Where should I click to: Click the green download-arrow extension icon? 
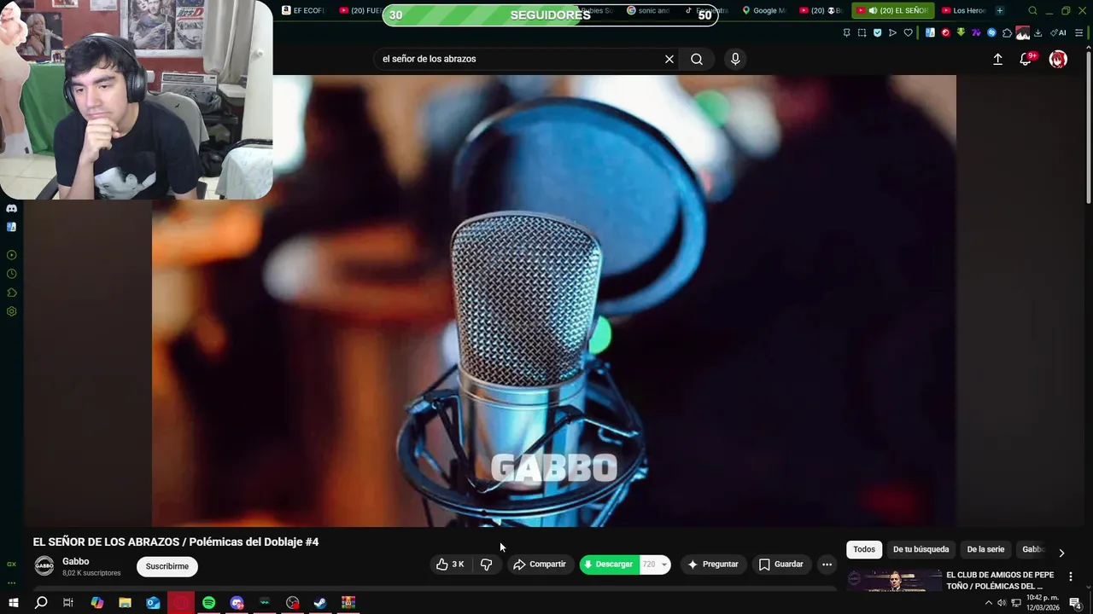pos(961,32)
